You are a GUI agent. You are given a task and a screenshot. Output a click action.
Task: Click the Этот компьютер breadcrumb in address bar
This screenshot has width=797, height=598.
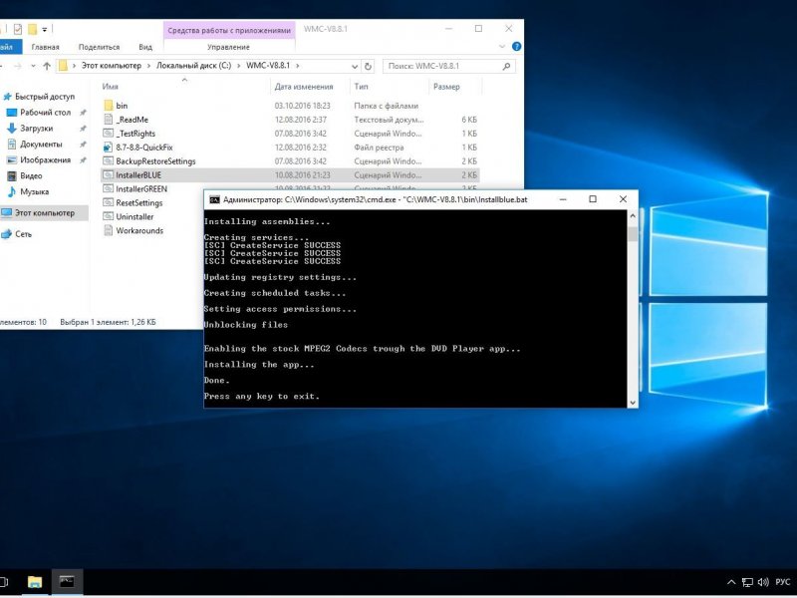pyautogui.click(x=112, y=66)
